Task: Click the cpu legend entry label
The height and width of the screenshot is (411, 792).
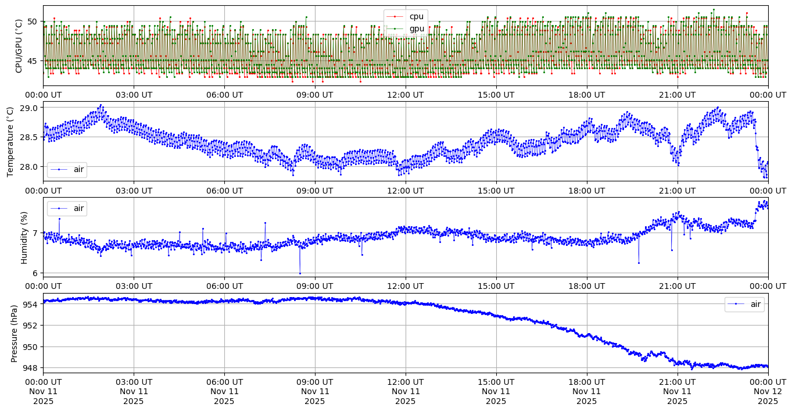Action: (417, 16)
